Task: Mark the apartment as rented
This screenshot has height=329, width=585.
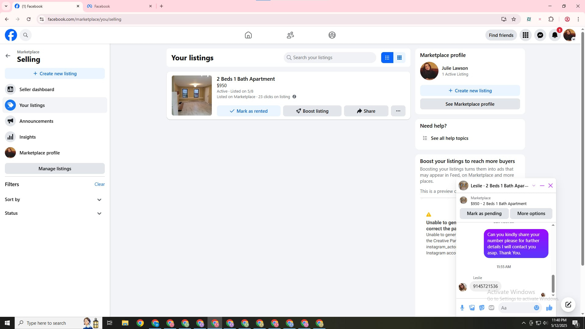Action: click(249, 111)
